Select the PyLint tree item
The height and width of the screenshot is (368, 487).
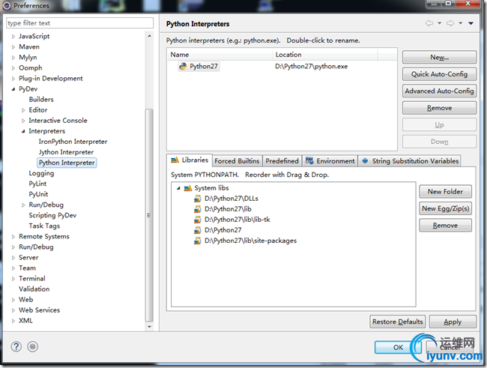pos(37,184)
